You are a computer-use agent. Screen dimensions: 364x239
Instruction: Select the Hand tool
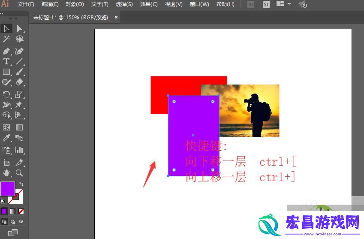[x=6, y=173]
